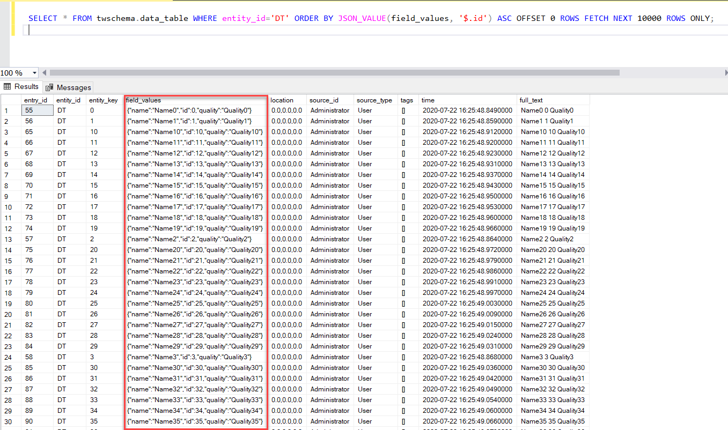This screenshot has height=430, width=728.
Task: Click the entity_key cell containing 35
Action: click(104, 421)
